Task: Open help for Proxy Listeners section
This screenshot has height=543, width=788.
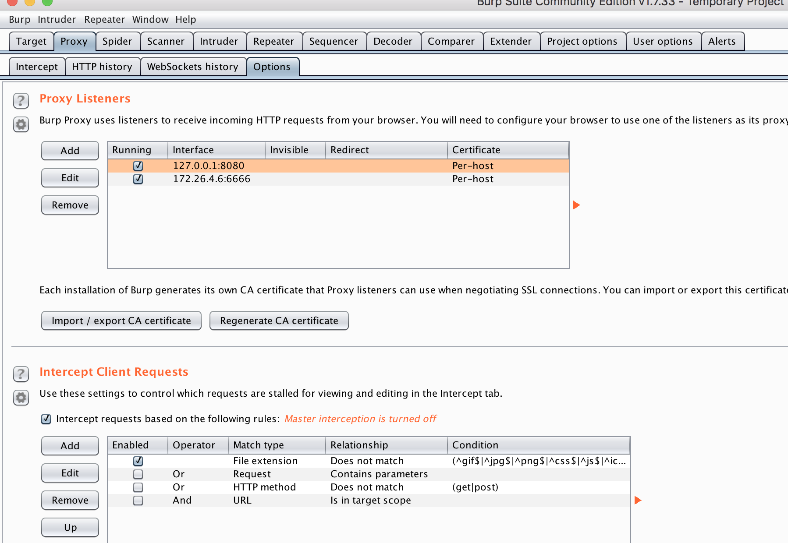Action: (21, 101)
